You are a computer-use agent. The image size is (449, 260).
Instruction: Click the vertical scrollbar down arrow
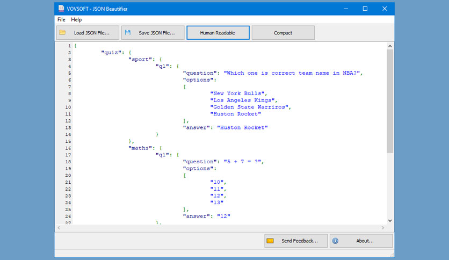point(390,220)
